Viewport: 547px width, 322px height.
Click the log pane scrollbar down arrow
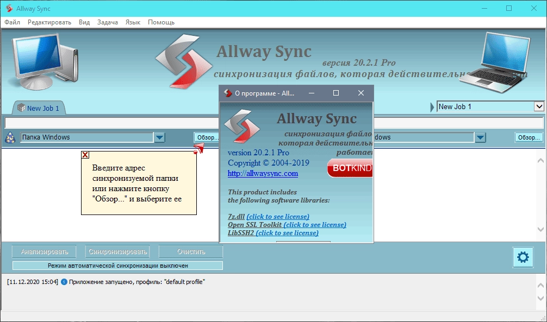pos(540,298)
